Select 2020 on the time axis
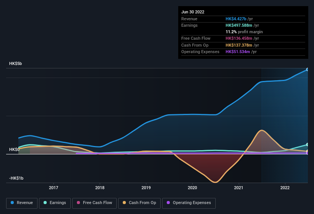 pos(192,188)
